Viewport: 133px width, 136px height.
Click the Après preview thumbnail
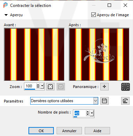pyautogui.click(x=99, y=55)
